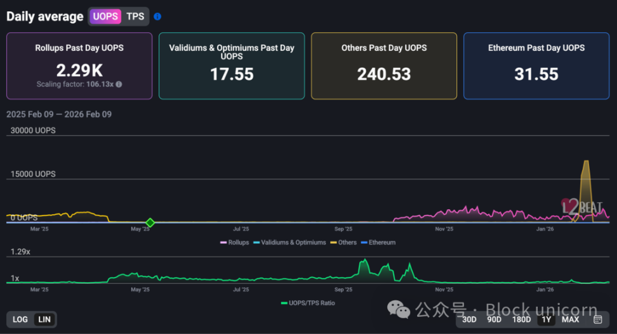Set the chart scale to LOG

click(x=20, y=319)
